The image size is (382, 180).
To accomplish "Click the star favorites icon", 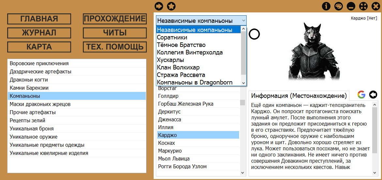I will [x=171, y=6].
